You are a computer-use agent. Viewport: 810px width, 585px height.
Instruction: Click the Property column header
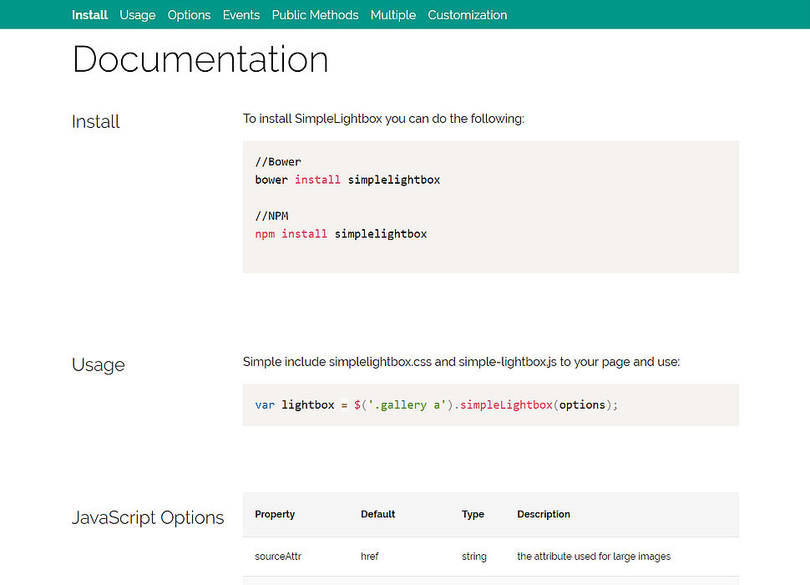point(275,514)
